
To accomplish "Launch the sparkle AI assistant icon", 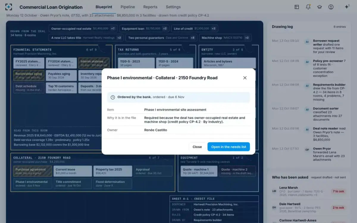I will [347, 7].
